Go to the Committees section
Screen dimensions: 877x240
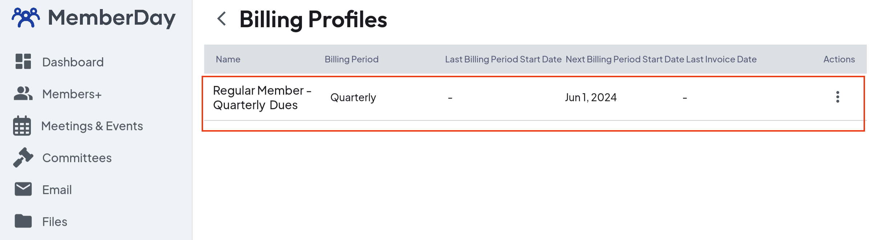click(77, 158)
